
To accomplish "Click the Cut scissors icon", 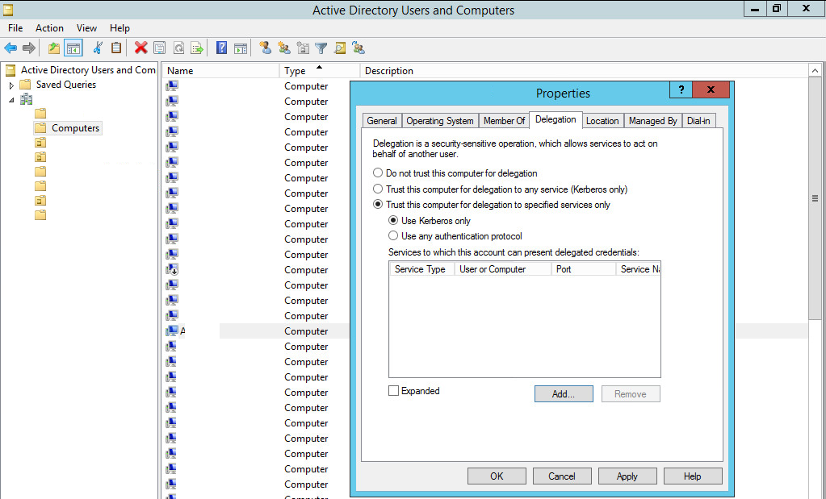I will 98,48.
